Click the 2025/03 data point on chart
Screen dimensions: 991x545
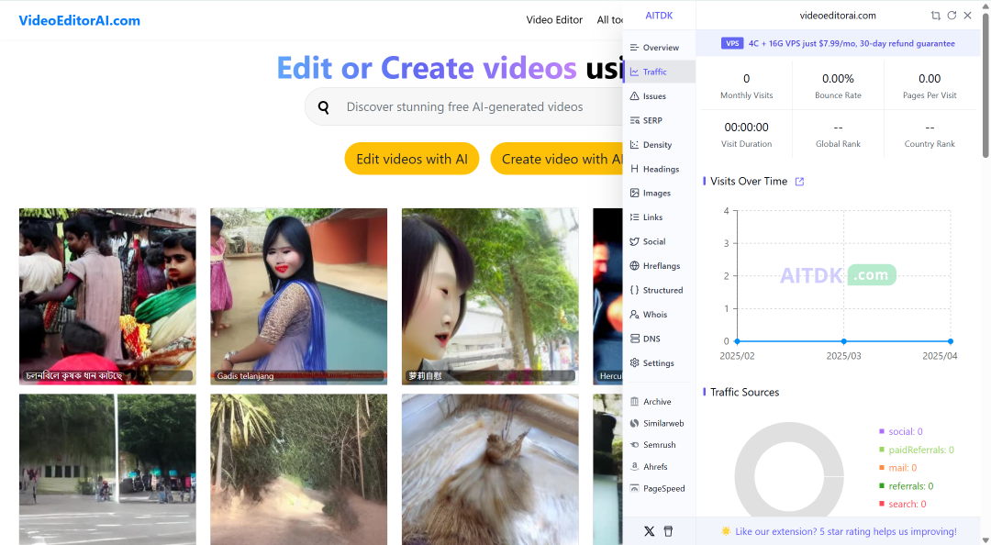[844, 341]
